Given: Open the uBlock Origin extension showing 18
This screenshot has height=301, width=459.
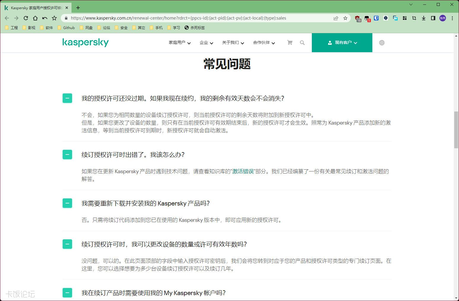Looking at the screenshot, I should click(x=358, y=18).
